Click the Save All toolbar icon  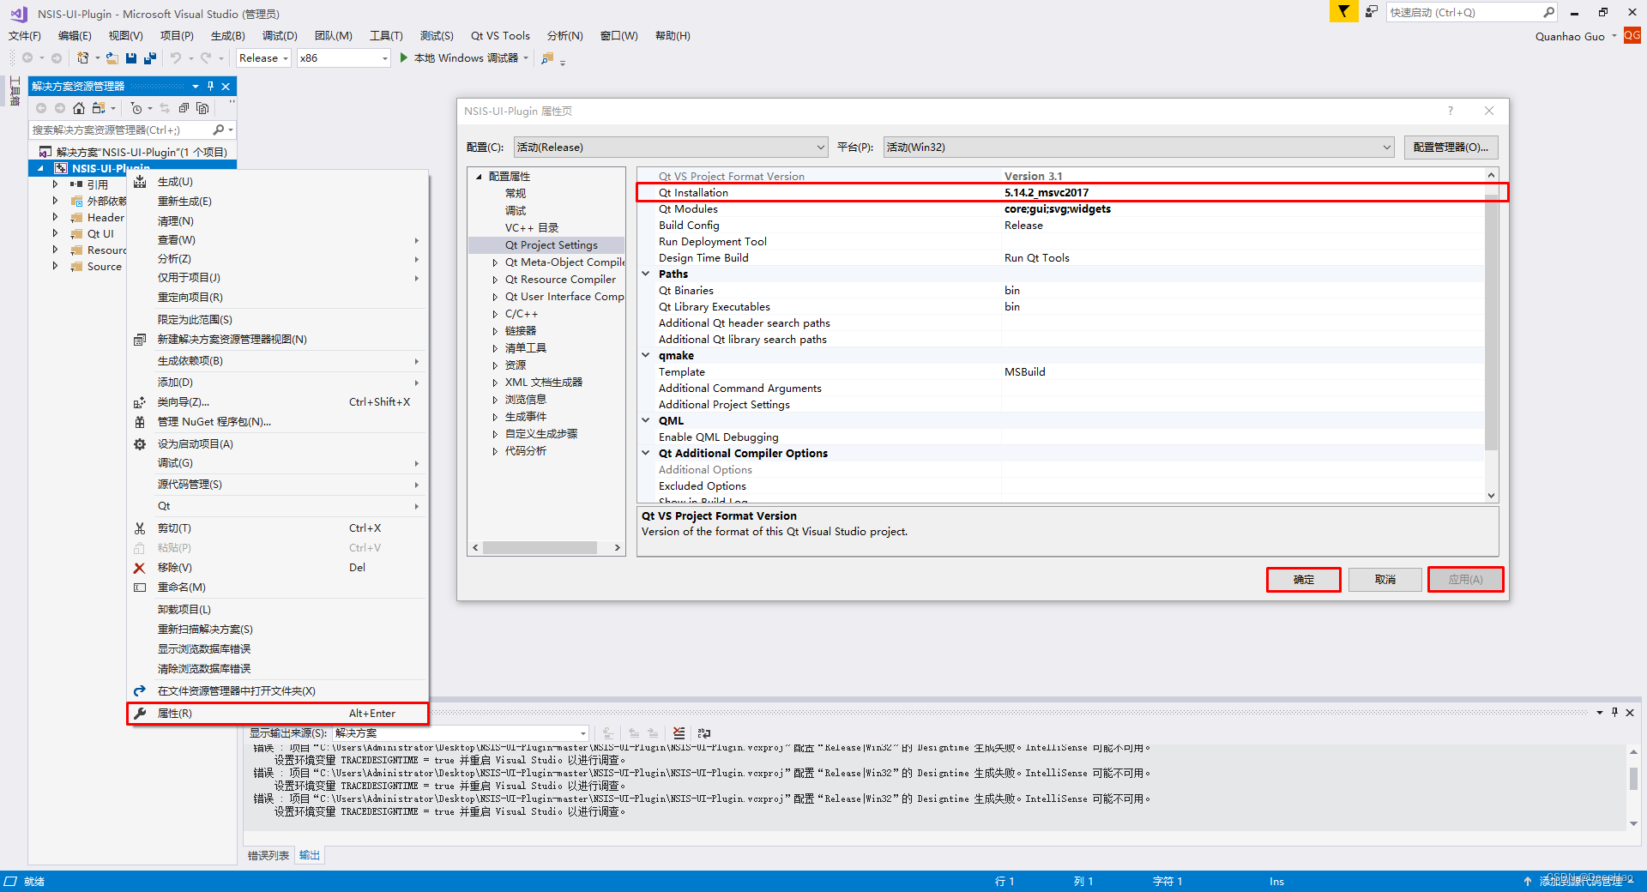tap(150, 58)
